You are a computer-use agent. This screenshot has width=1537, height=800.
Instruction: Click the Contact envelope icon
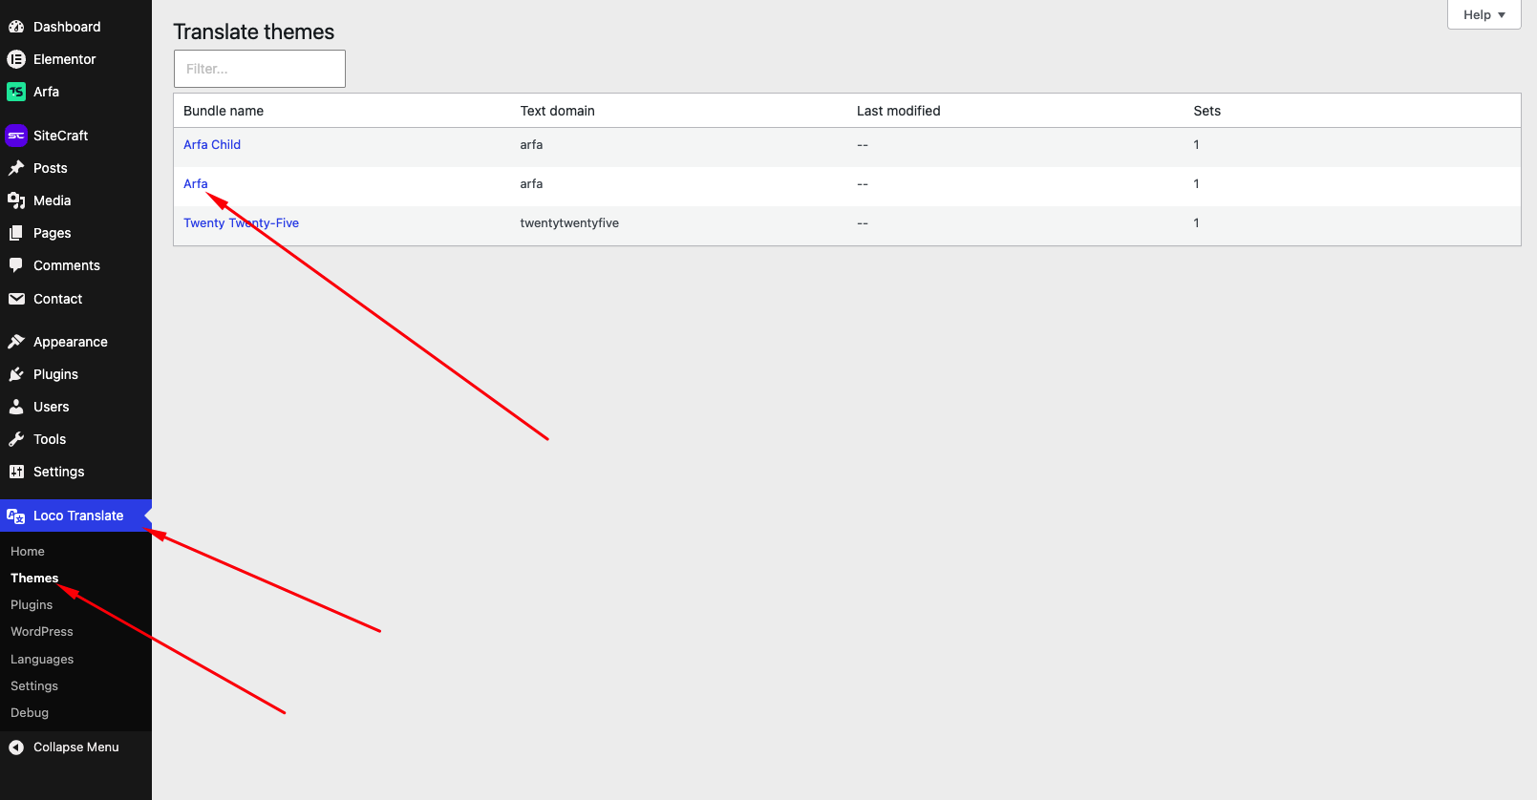tap(16, 299)
